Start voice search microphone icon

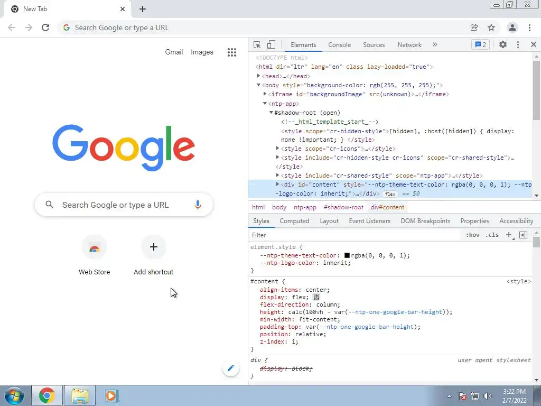(198, 205)
